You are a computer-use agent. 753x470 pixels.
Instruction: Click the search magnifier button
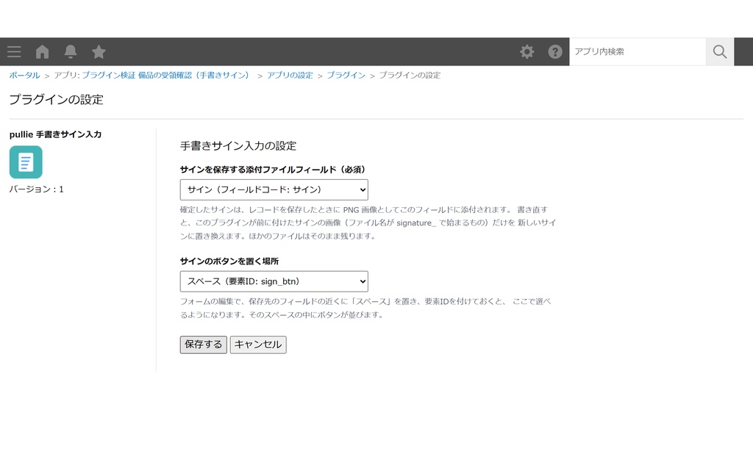pyautogui.click(x=719, y=52)
